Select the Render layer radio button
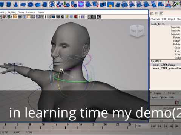181x135 pixels. (166, 93)
